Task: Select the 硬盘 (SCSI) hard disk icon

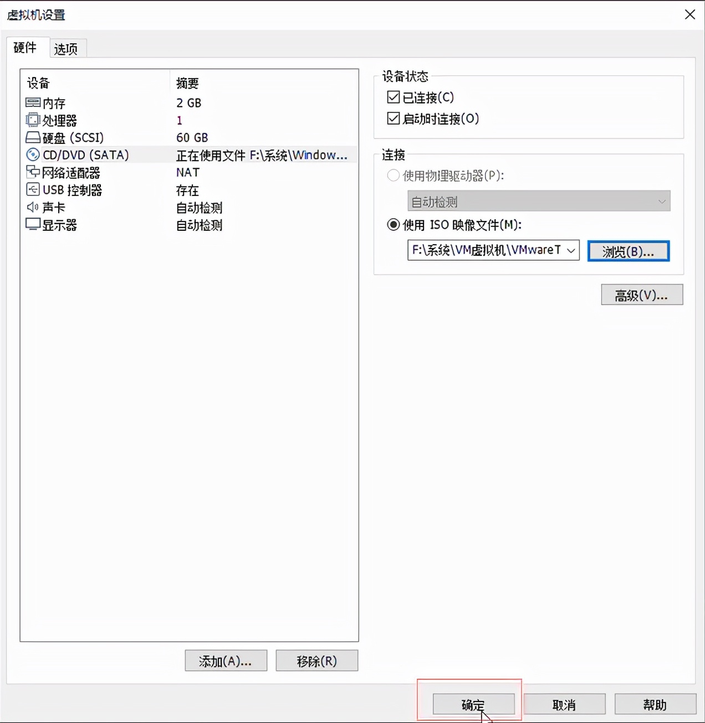Action: point(33,138)
